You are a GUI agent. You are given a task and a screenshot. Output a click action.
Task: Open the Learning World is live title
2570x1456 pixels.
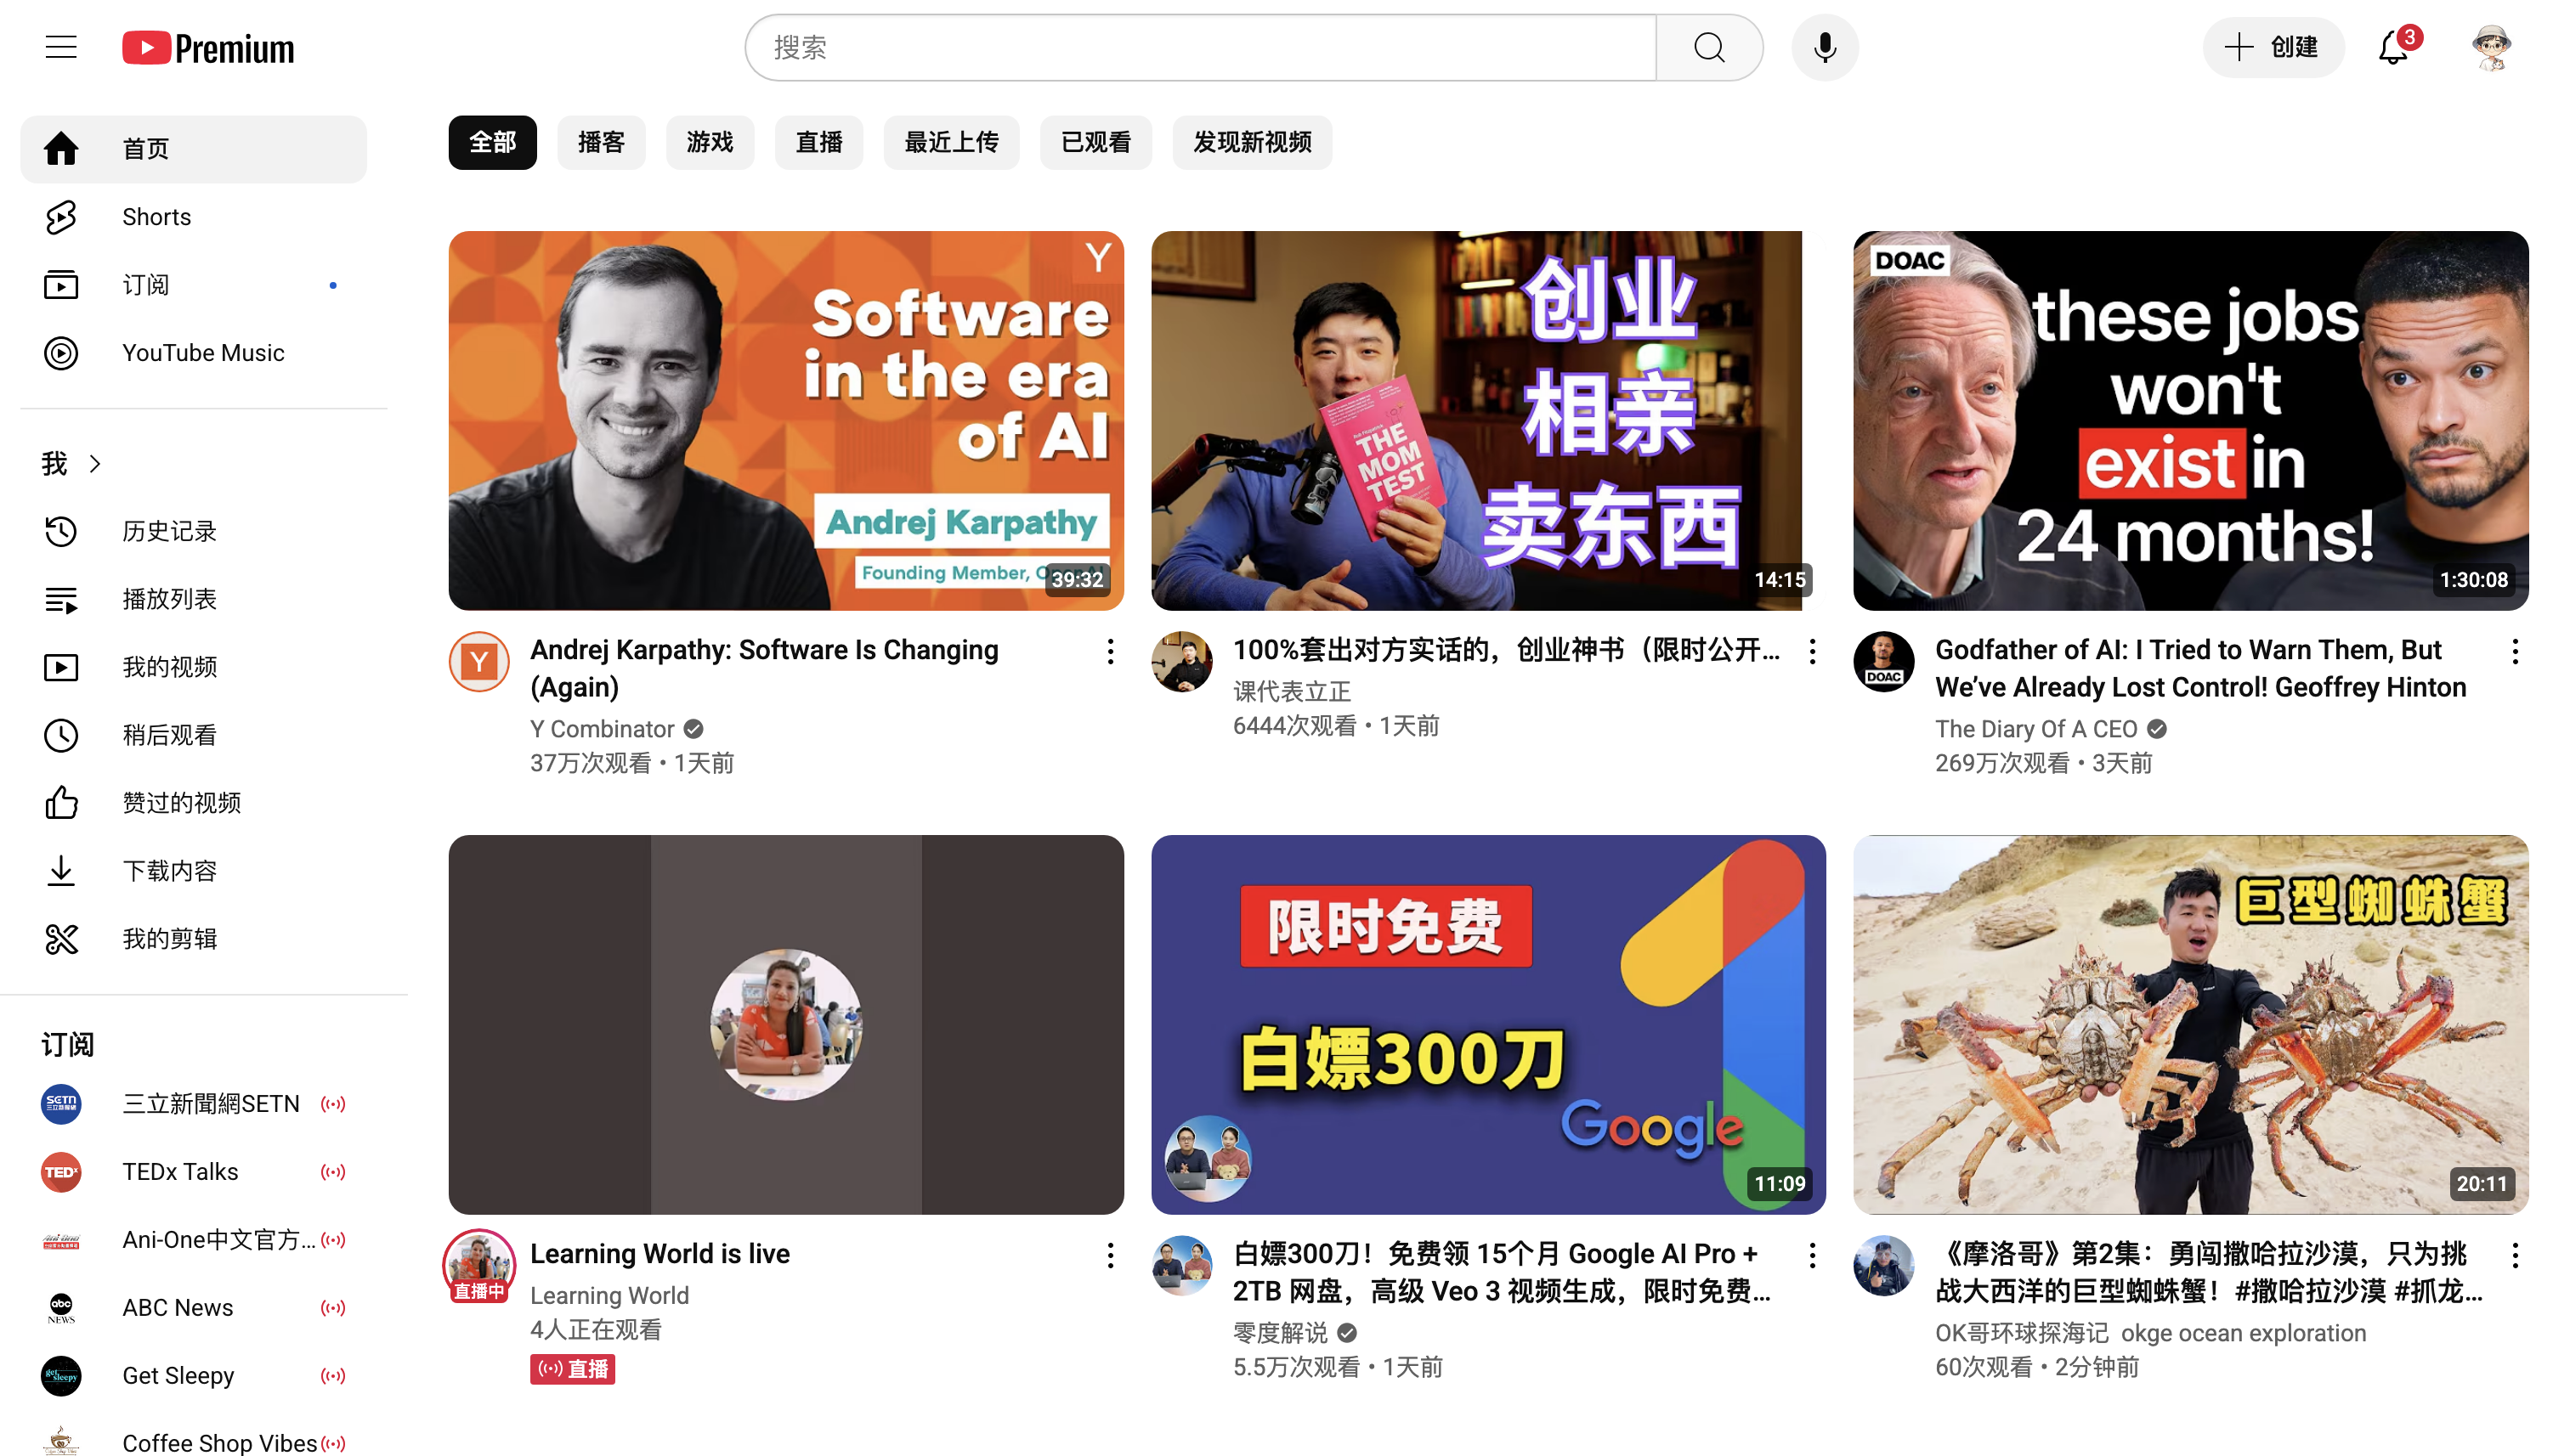[x=660, y=1254]
